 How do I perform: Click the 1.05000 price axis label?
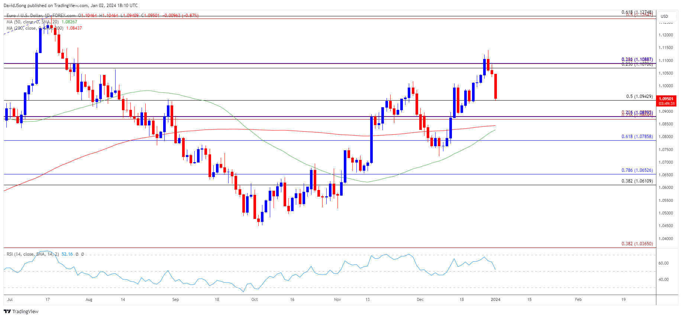pos(666,213)
